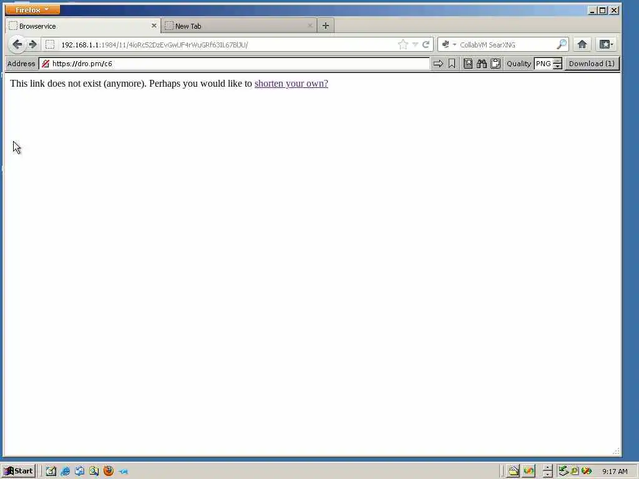Launch Outlook Express from quick launch

tap(79, 472)
